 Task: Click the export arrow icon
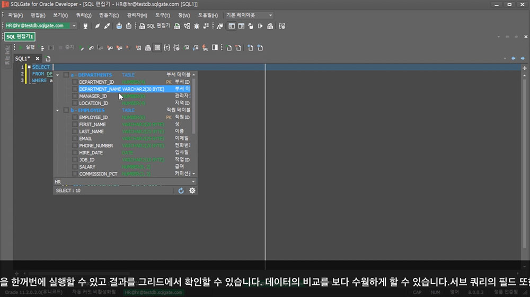click(260, 26)
